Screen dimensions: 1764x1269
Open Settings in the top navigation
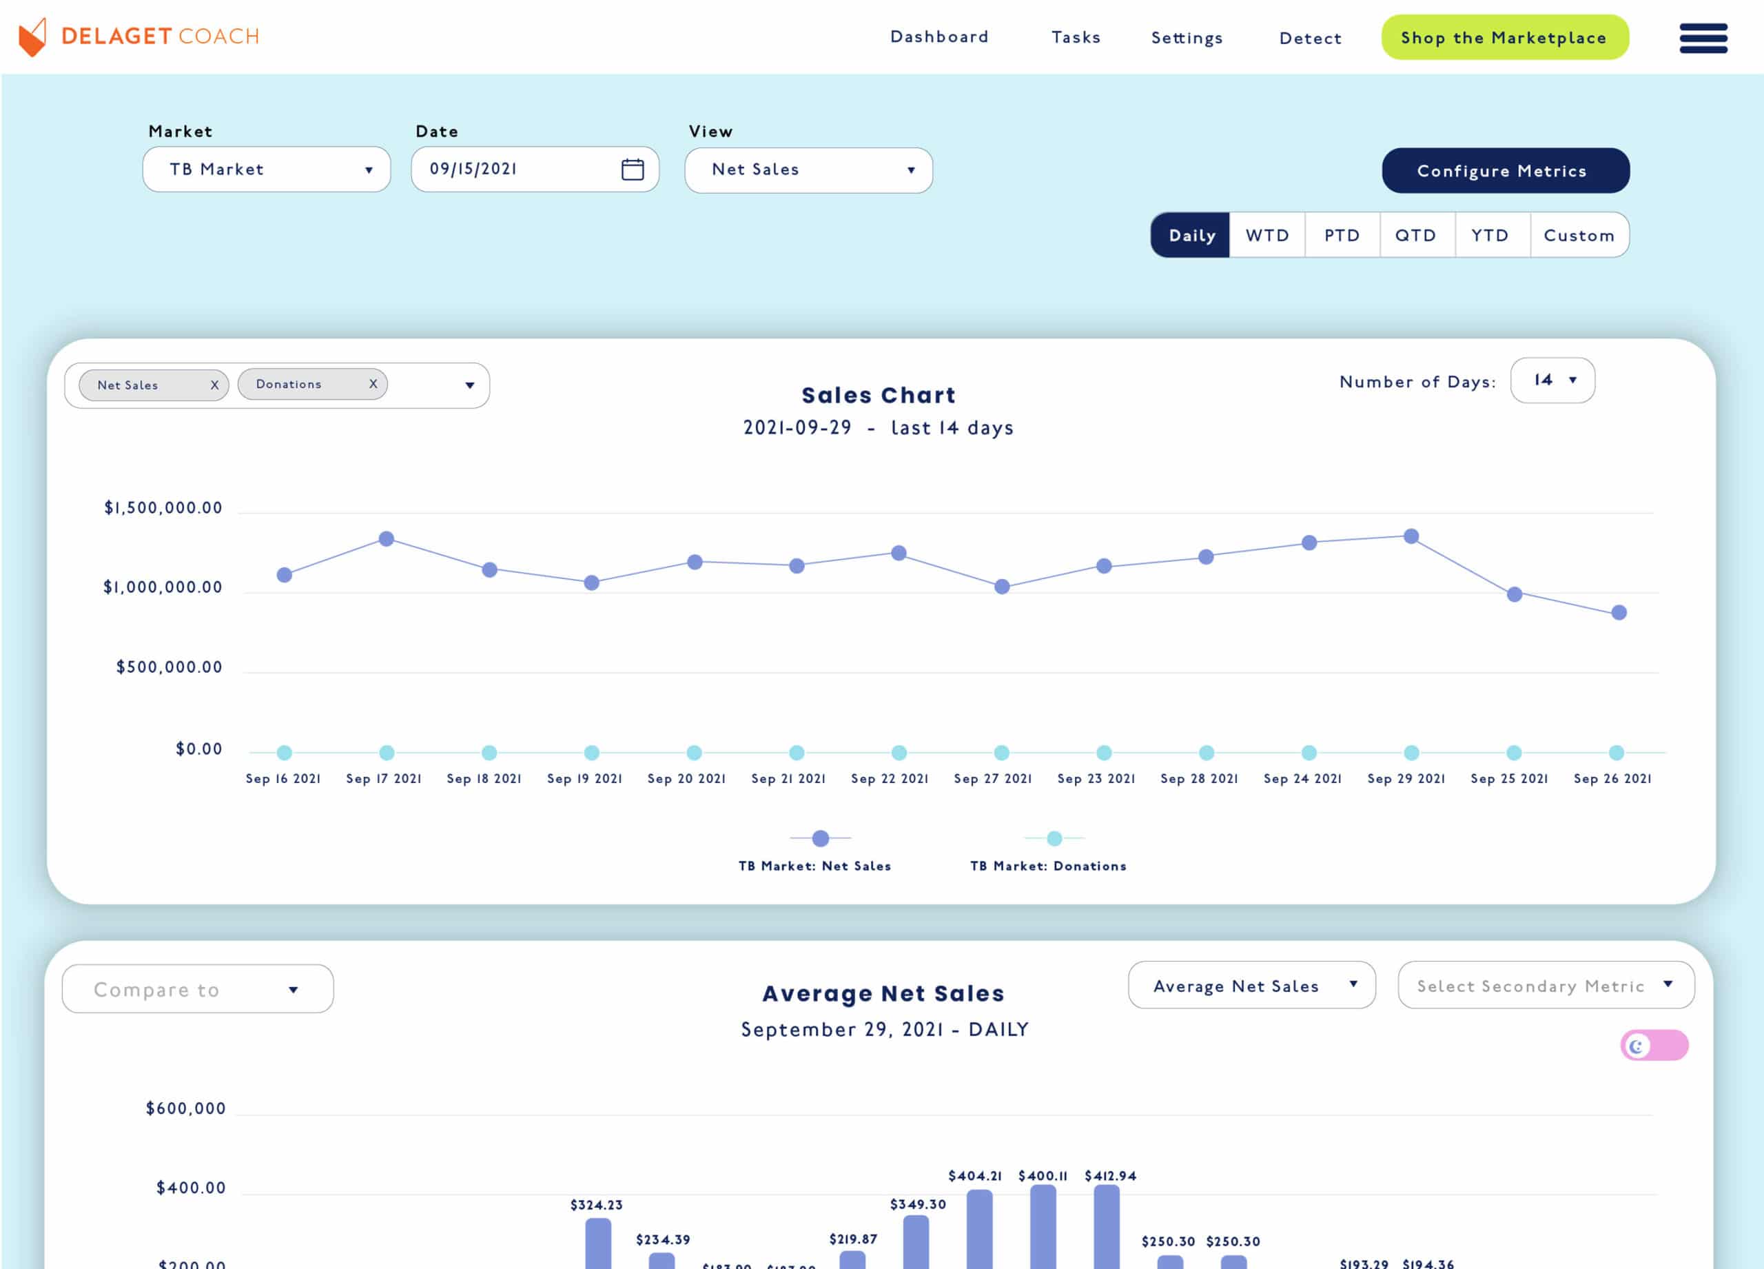pos(1187,38)
